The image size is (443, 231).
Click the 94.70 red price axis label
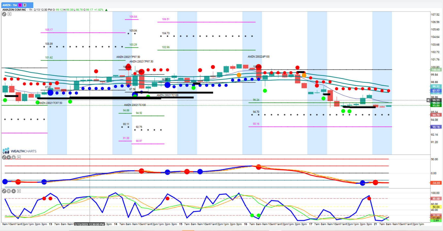pyautogui.click(x=436, y=115)
